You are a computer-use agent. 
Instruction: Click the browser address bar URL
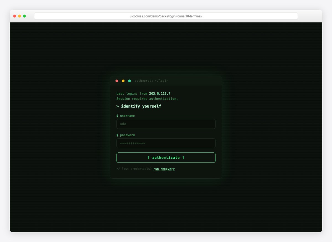pyautogui.click(x=166, y=16)
